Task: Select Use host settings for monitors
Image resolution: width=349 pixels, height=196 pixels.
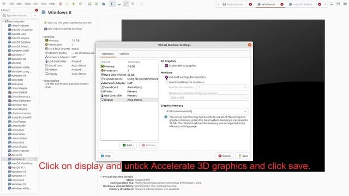Action: 166,77
